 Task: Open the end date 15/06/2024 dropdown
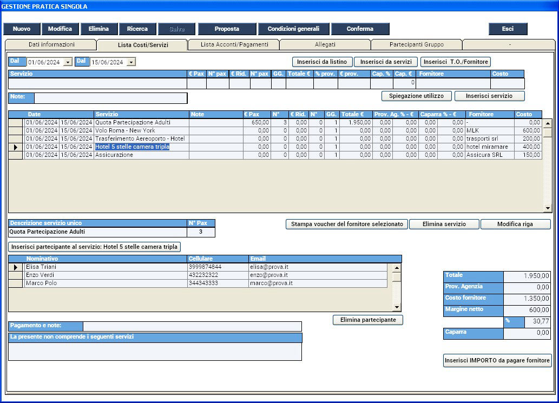(131, 62)
